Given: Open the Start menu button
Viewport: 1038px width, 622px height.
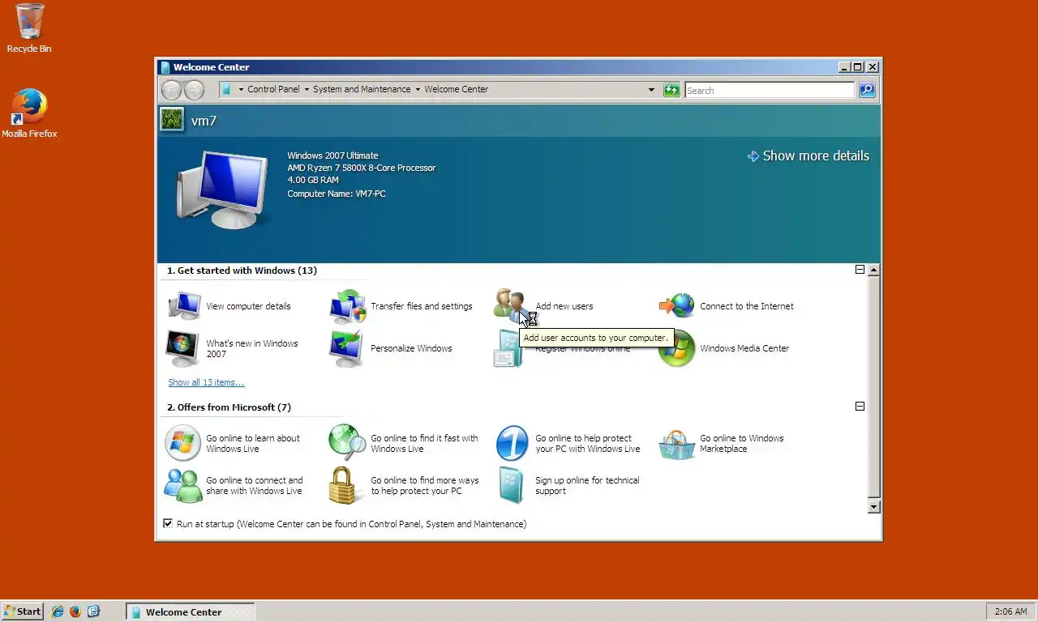Looking at the screenshot, I should pos(22,611).
